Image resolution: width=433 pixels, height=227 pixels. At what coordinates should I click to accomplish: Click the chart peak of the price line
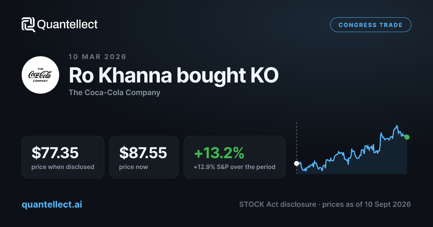(397, 126)
